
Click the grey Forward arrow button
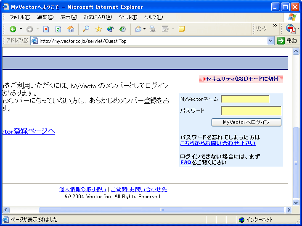[29, 29]
